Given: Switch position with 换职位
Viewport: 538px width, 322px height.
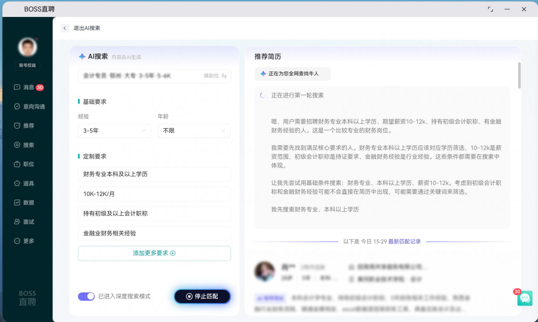Looking at the screenshot, I should coord(215,76).
